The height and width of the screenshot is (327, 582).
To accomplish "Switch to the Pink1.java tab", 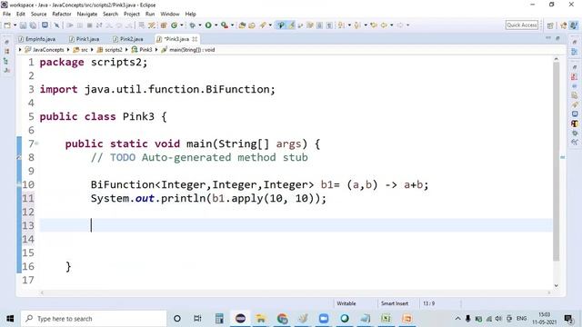I will tap(85, 39).
